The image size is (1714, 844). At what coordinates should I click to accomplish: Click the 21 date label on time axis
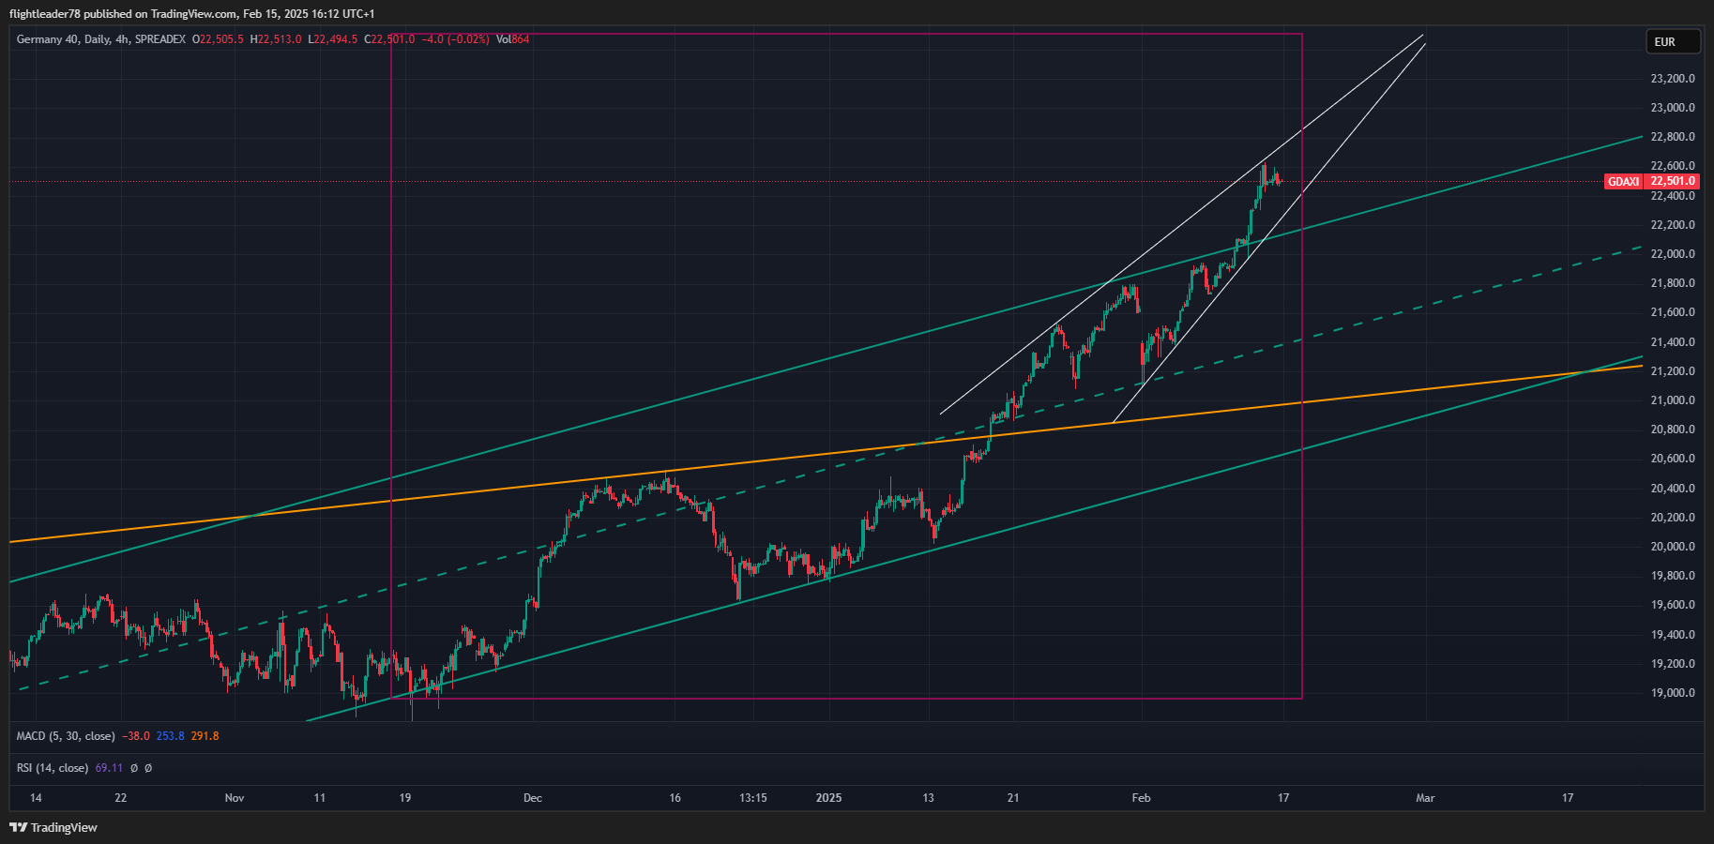coord(1013,798)
